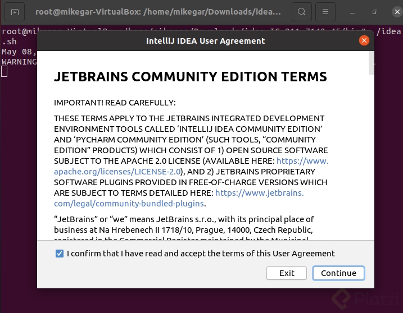Viewport: 403px width, 313px height.
Task: Close the terminal window
Action: pyautogui.click(x=397, y=12)
